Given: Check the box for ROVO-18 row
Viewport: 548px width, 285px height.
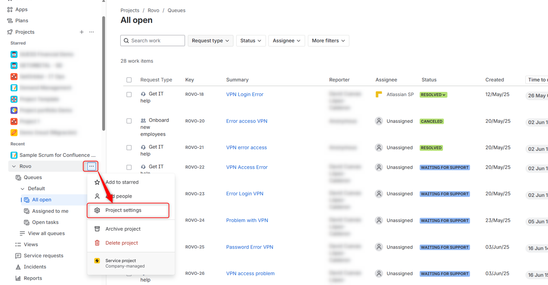Looking at the screenshot, I should [x=129, y=94].
